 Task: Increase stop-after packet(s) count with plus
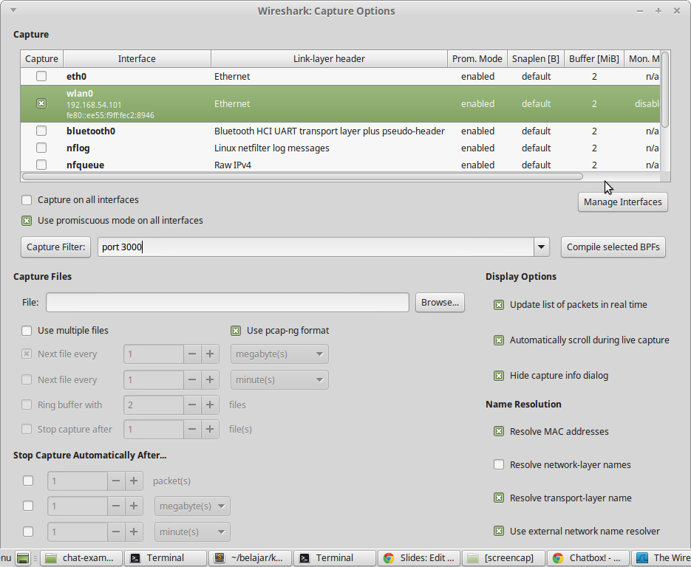tap(134, 481)
